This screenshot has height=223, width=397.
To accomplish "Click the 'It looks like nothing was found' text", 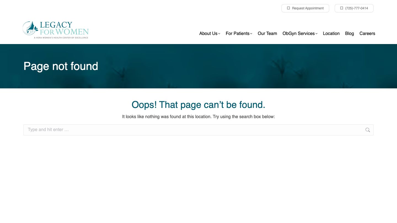I will pyautogui.click(x=198, y=117).
